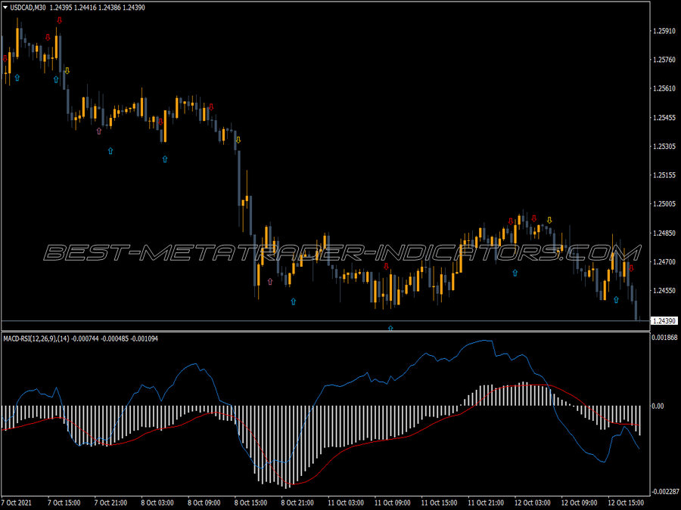681x510 pixels.
Task: Click the 1.25305 price axis label
Action: [664, 146]
